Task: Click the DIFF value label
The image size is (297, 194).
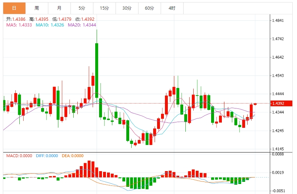Action: (x=47, y=156)
